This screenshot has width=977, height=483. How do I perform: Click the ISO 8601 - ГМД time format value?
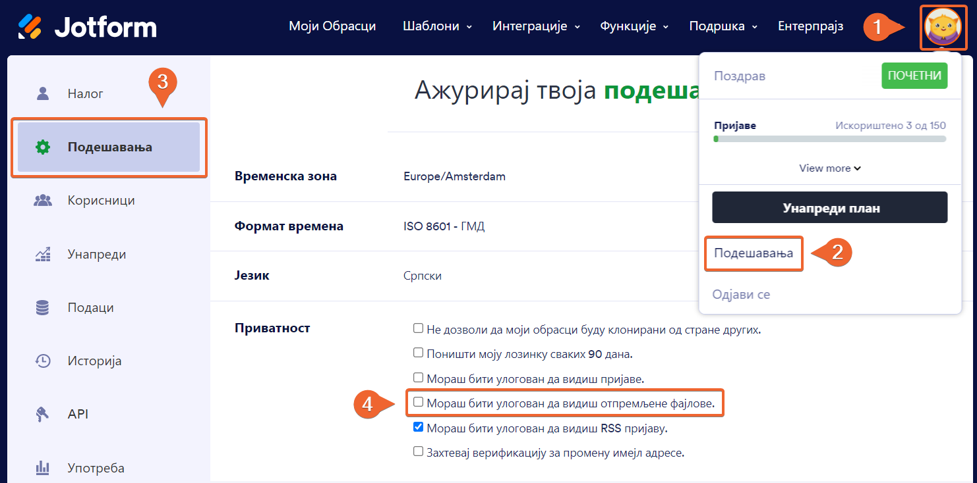(x=444, y=226)
